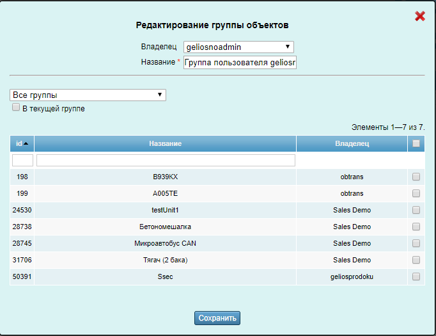Tick the Бетономешалка row checkbox

pyautogui.click(x=416, y=227)
